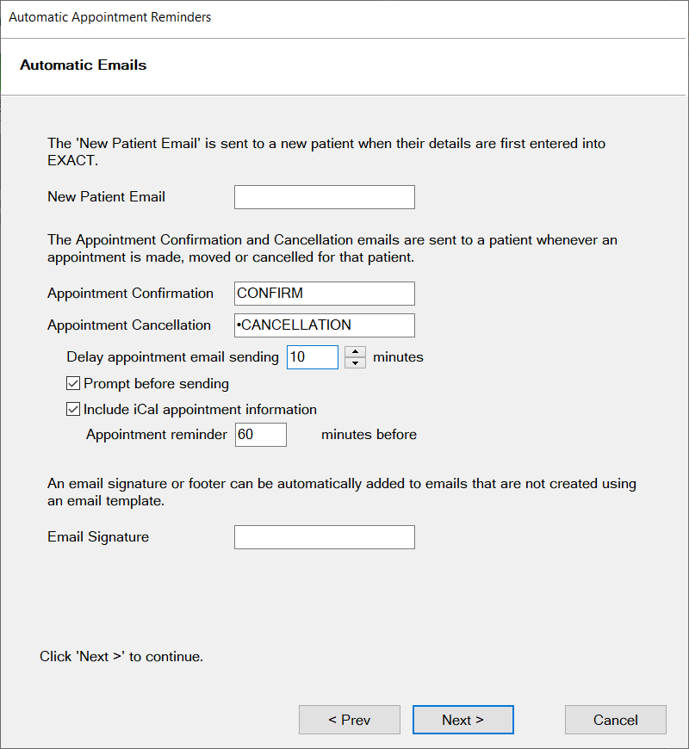This screenshot has height=749, width=689.
Task: Decrease delay minutes with down spinner arrow
Action: tap(355, 363)
